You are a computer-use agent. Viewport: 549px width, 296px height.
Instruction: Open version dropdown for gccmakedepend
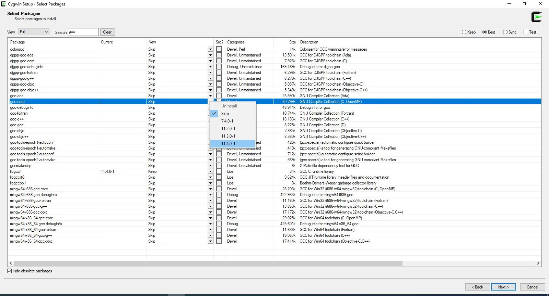[x=210, y=166]
